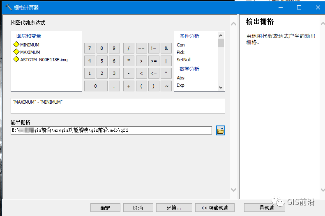
Task: Click << 隐藏帮助 to hide help
Action: click(215, 207)
